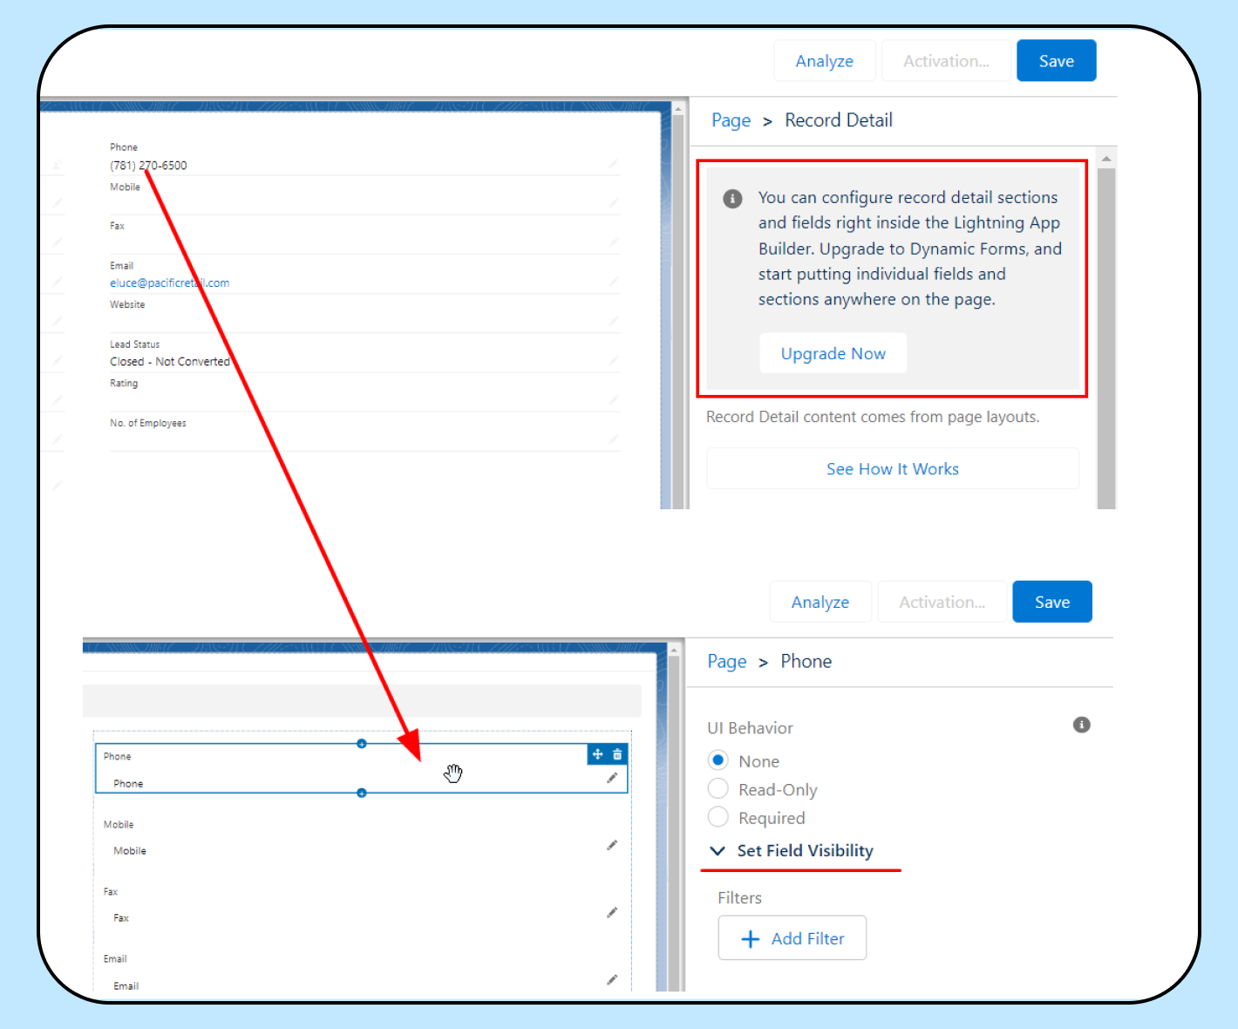Click Activation above the Record Detail panel
Image resolution: width=1238 pixels, height=1029 pixels.
point(947,61)
